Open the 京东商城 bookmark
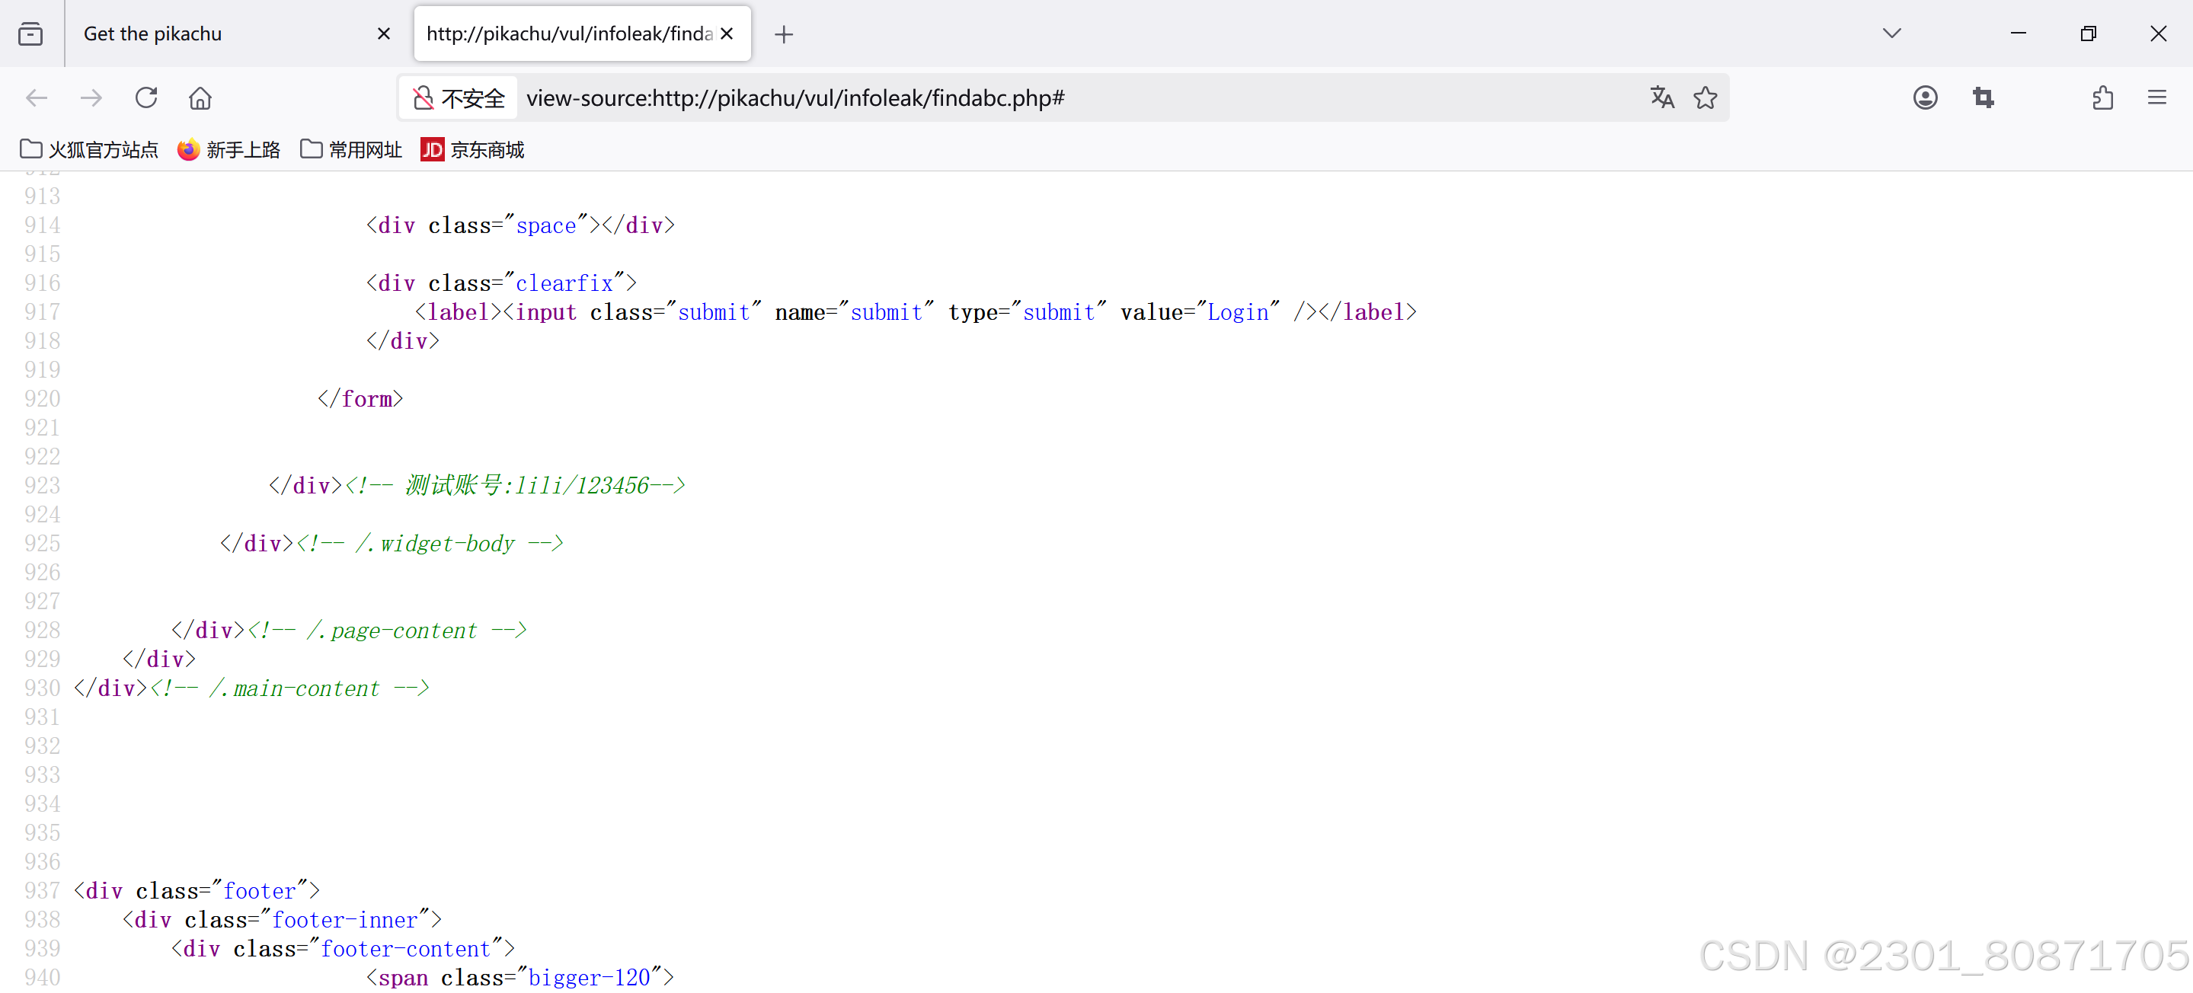2193x993 pixels. pos(472,150)
